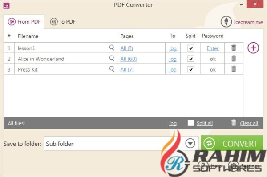Screen dimensions: 267x177
Task: Preview Press Kit with magnifier icon
Action: 112,69
